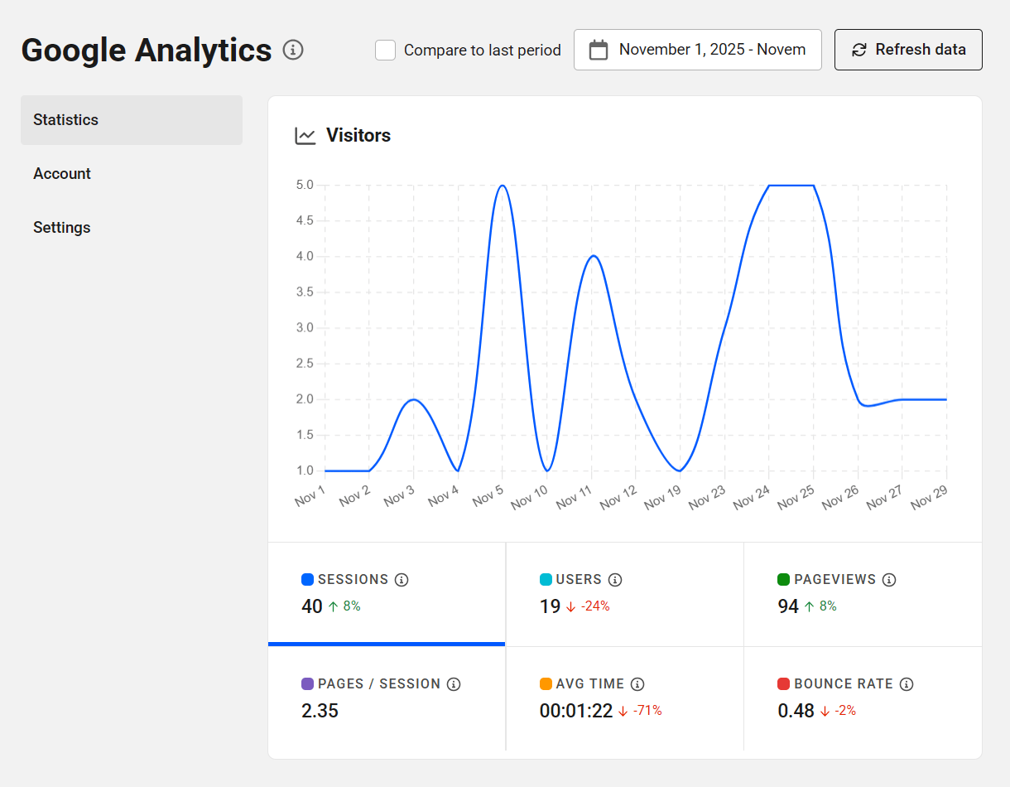Enable Compare to last period checkbox
The image size is (1010, 787).
coord(385,50)
